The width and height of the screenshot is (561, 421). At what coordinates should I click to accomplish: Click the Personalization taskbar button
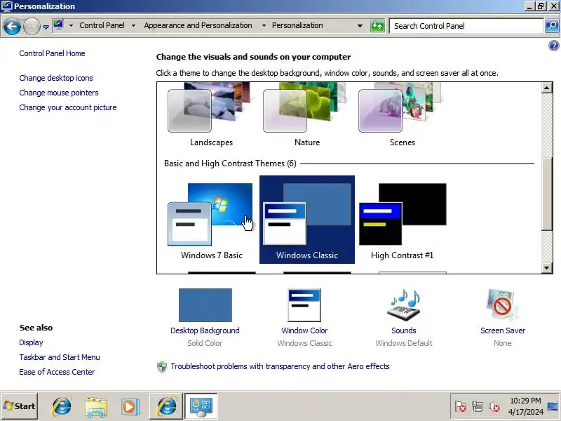tap(201, 406)
